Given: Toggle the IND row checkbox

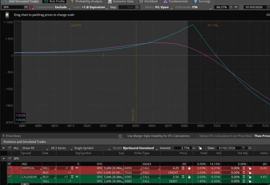Looking at the screenshot, I should pos(10,164).
